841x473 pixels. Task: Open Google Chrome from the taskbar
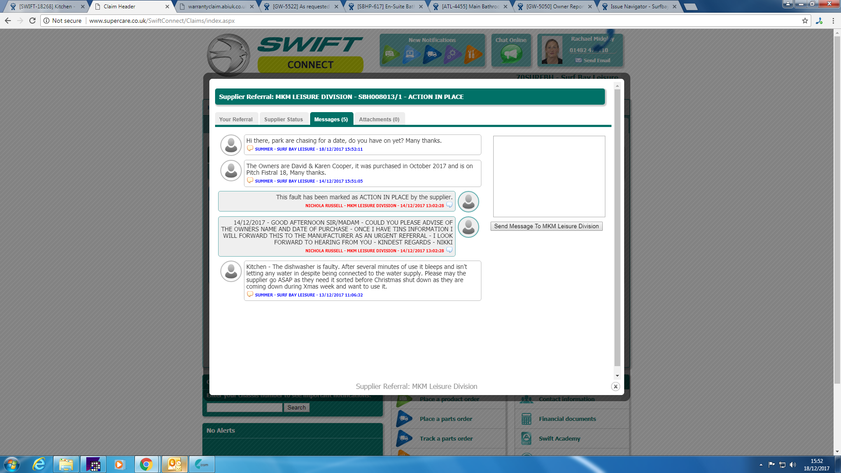point(146,464)
